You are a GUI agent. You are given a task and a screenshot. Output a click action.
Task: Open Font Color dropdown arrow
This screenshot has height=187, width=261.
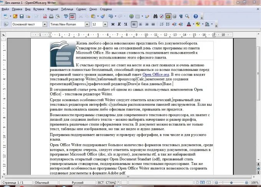(x=193, y=24)
